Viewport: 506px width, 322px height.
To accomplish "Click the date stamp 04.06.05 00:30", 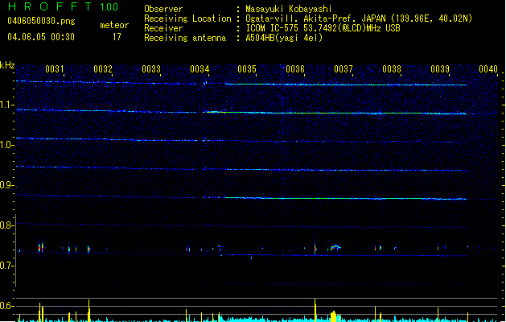I will [41, 37].
